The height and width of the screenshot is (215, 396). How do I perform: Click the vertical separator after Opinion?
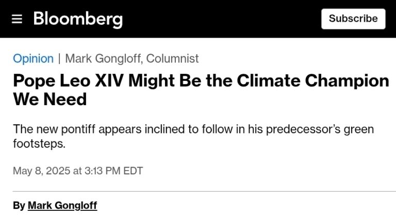point(59,59)
